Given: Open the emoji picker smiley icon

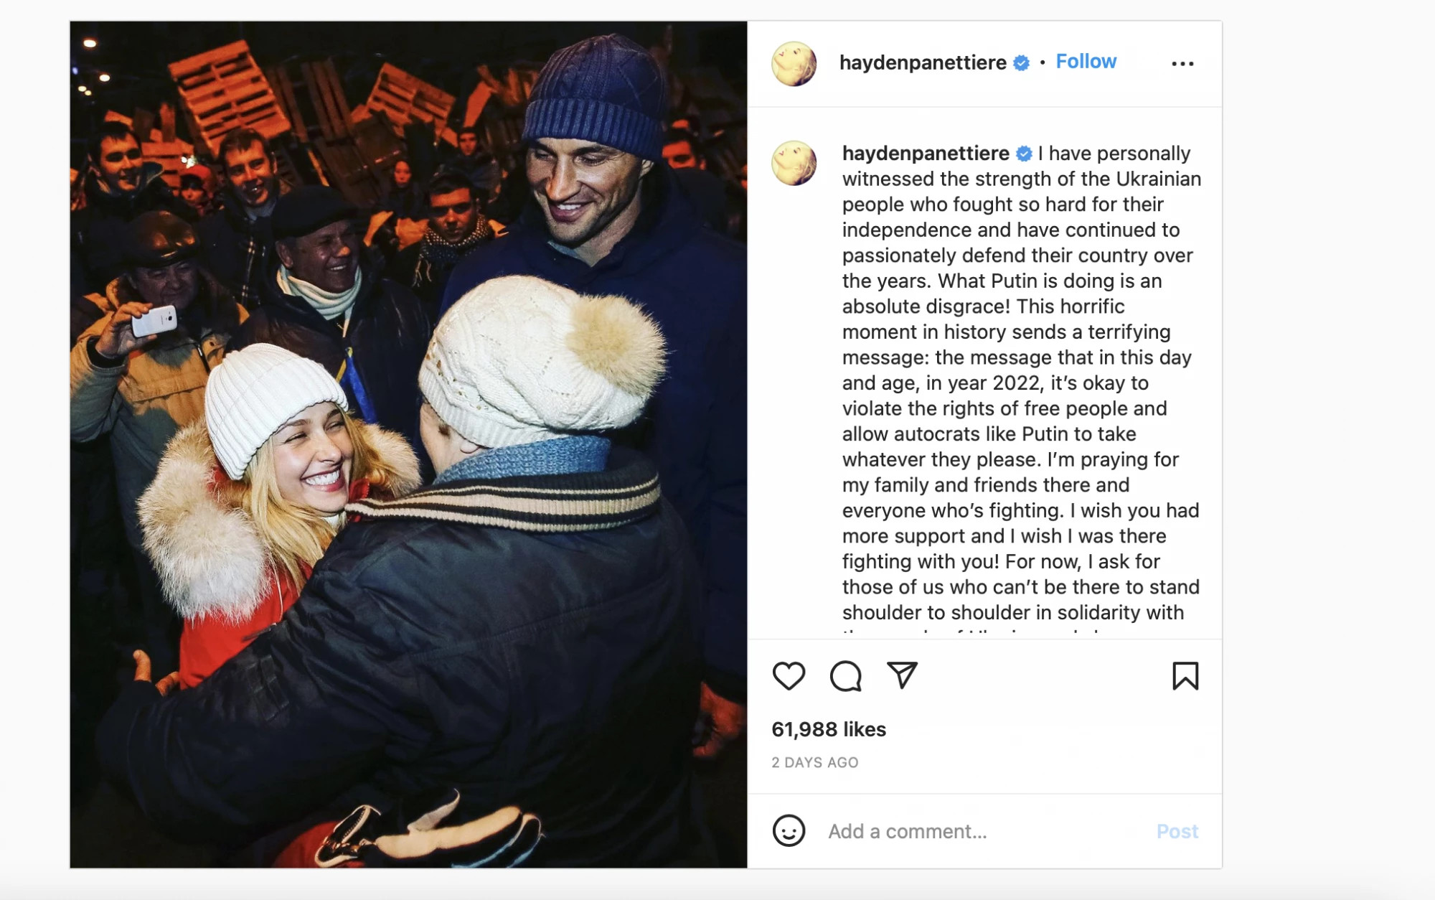Looking at the screenshot, I should pos(789,831).
